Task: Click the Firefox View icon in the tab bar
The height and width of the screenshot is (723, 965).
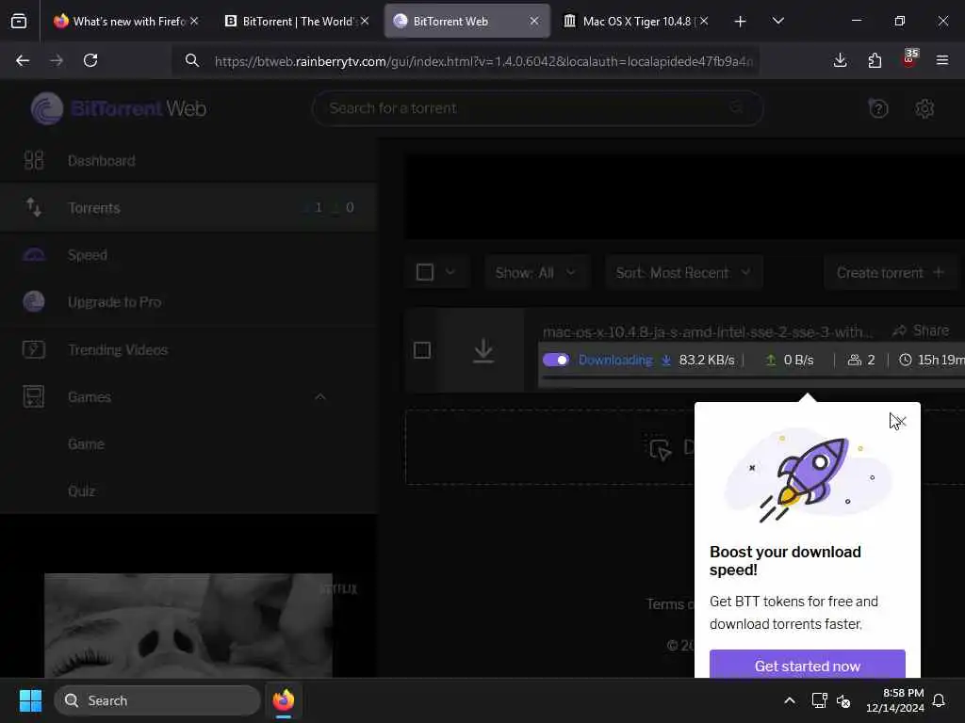Action: (x=19, y=22)
